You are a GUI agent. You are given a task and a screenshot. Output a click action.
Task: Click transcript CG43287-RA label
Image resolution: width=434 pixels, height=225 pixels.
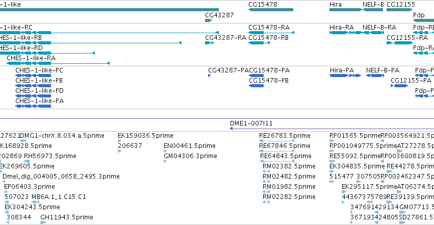[225, 38]
